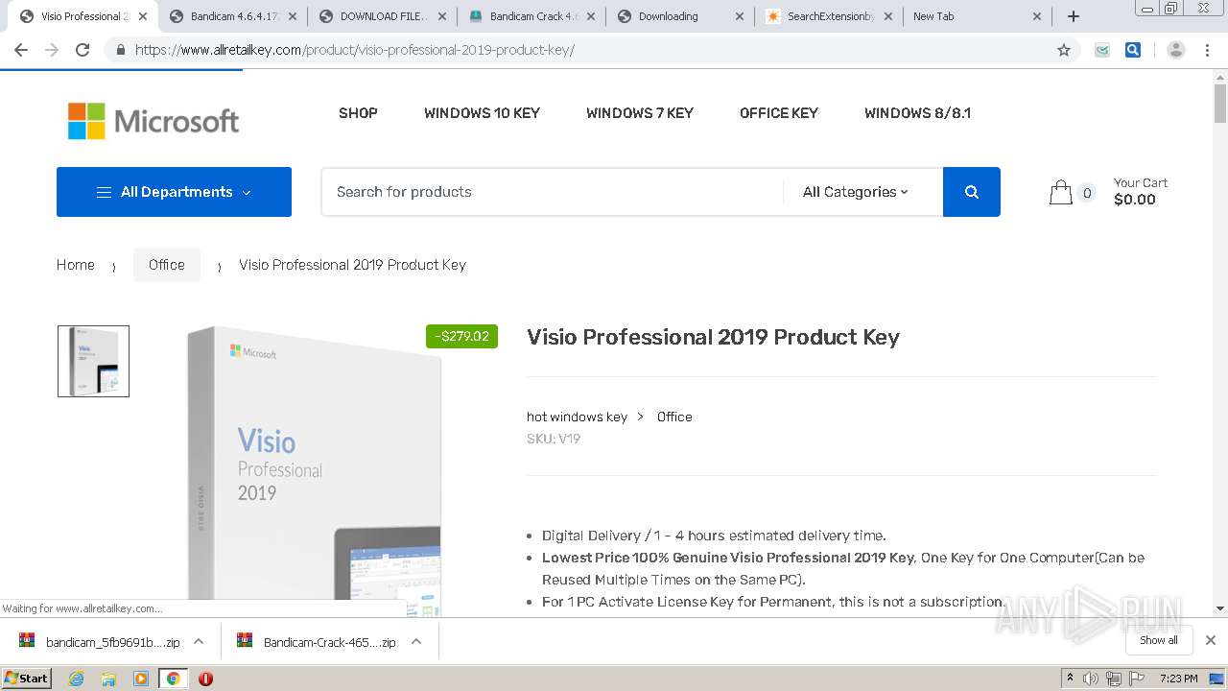The image size is (1228, 691).
Task: Open the shopping cart bag icon
Action: point(1060,192)
